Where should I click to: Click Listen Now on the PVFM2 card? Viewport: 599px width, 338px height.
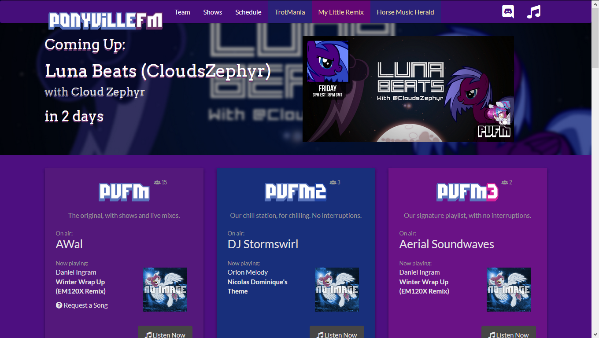point(337,332)
